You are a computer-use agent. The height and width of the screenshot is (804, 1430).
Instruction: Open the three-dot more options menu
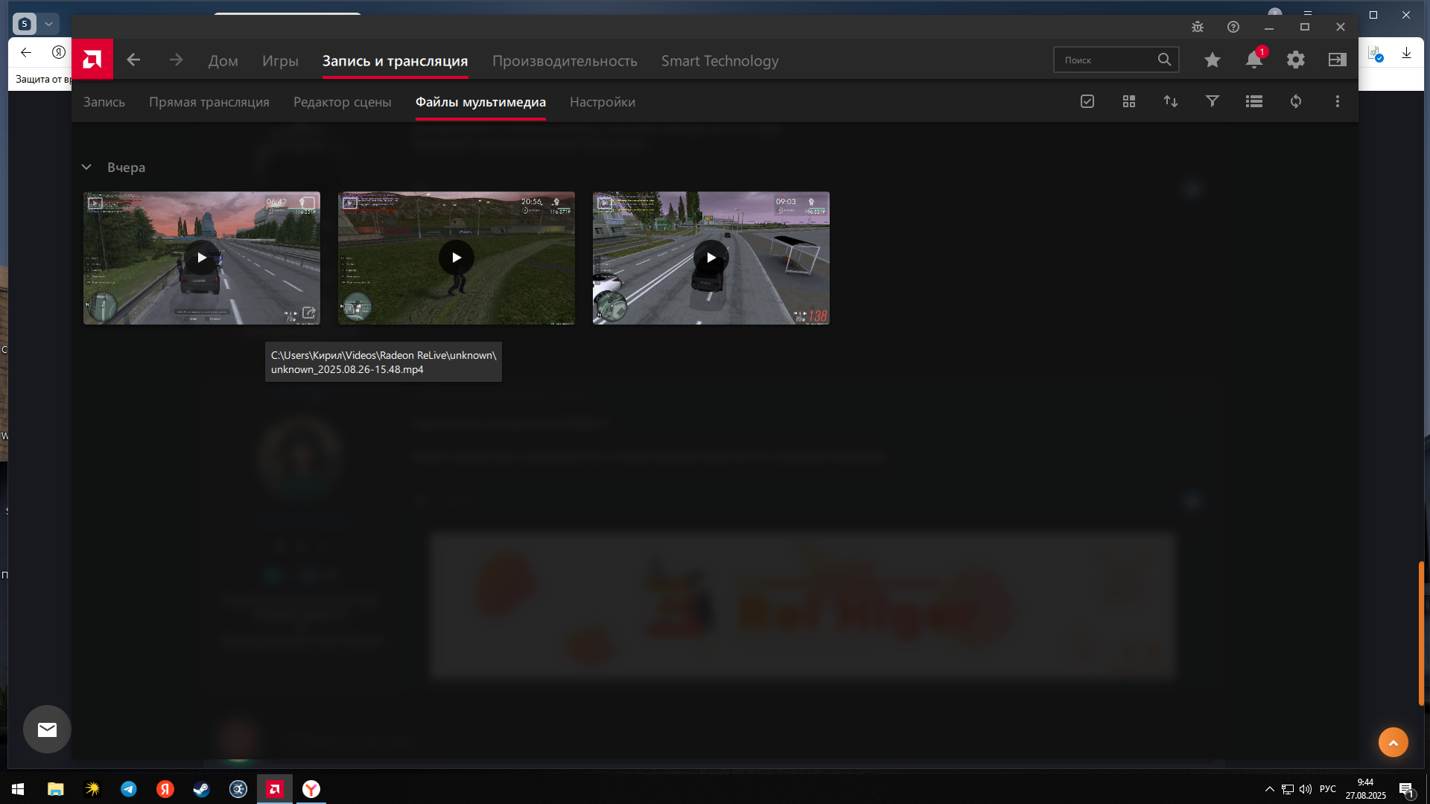coord(1338,101)
